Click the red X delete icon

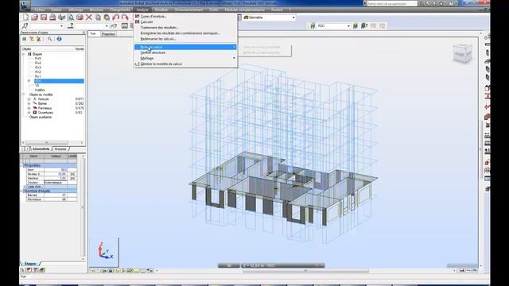tap(88, 17)
